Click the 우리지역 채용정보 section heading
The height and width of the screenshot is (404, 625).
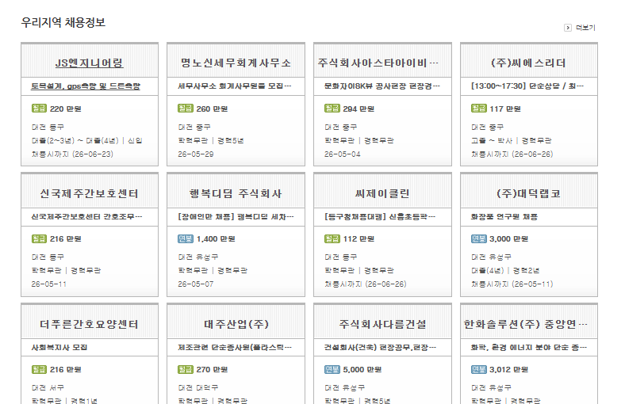click(63, 22)
